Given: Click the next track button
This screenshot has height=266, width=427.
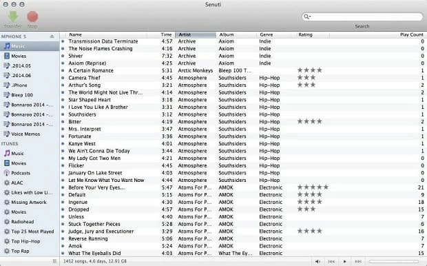Looking at the screenshot, I should 358,261.
